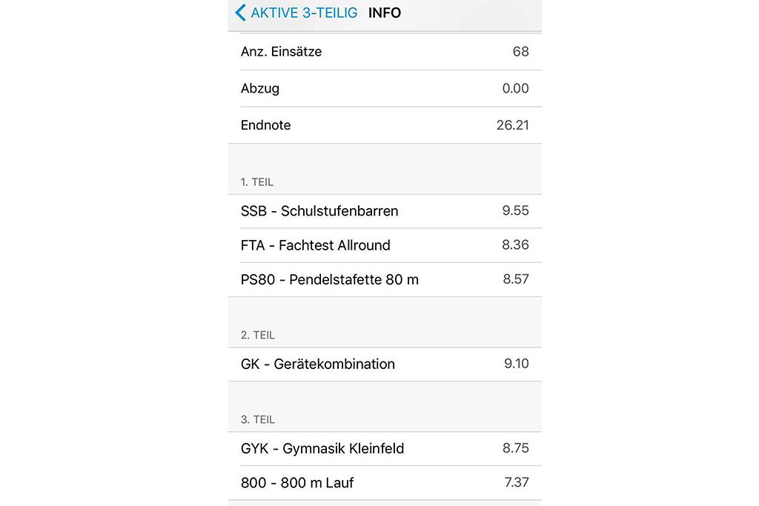Tap the blue back chevron icon

click(x=240, y=13)
